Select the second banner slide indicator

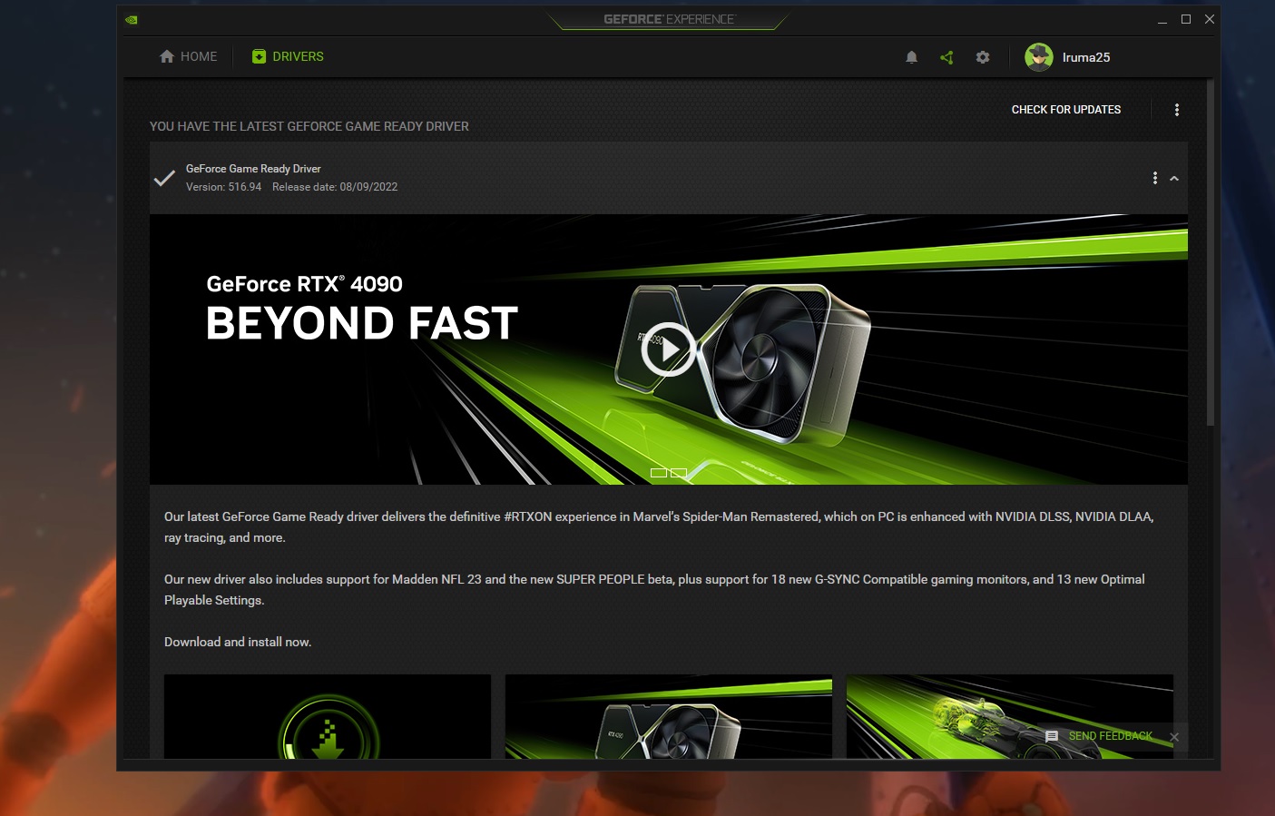(x=679, y=473)
